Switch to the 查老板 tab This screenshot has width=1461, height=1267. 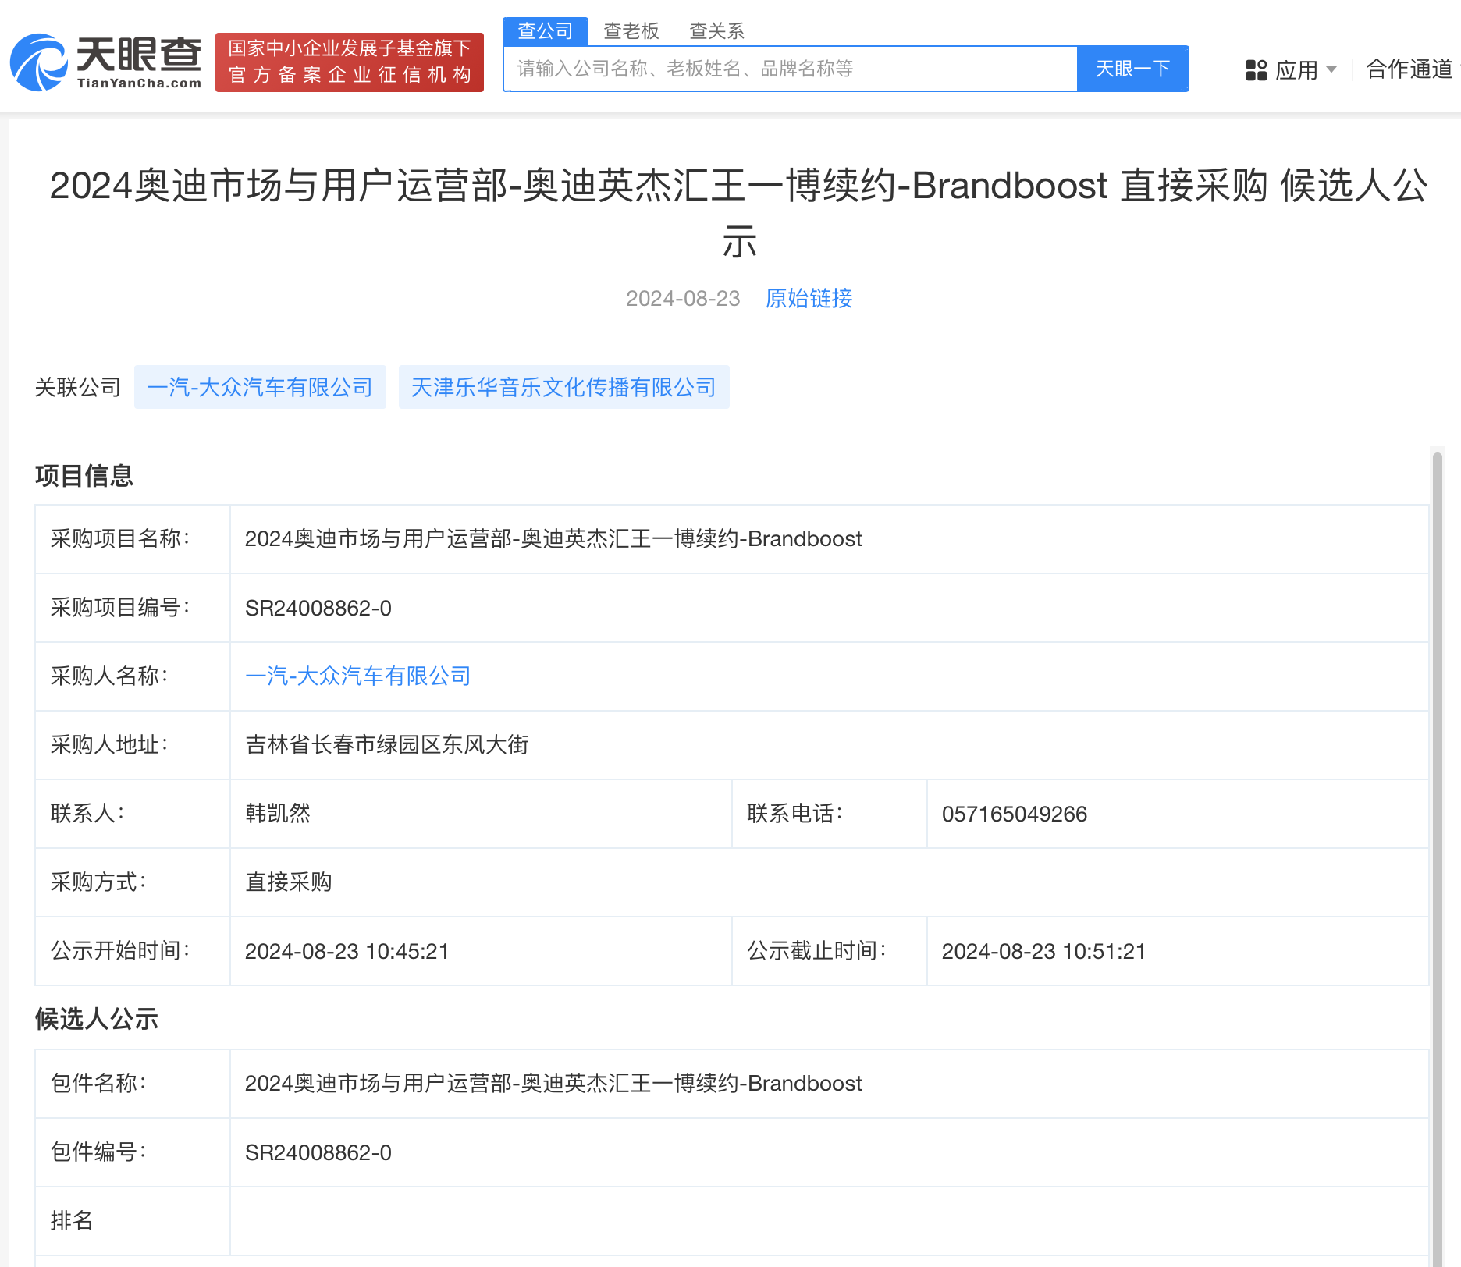631,30
